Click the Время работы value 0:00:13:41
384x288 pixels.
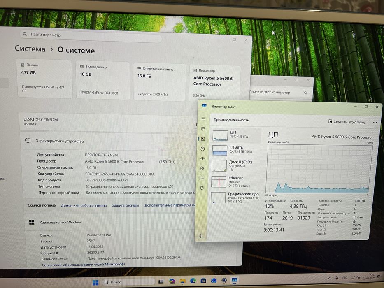274,230
